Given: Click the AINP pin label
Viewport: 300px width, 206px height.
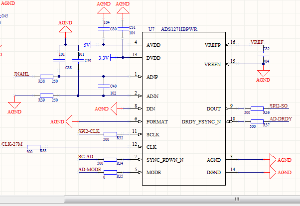Looking at the screenshot, I should pos(152,77).
